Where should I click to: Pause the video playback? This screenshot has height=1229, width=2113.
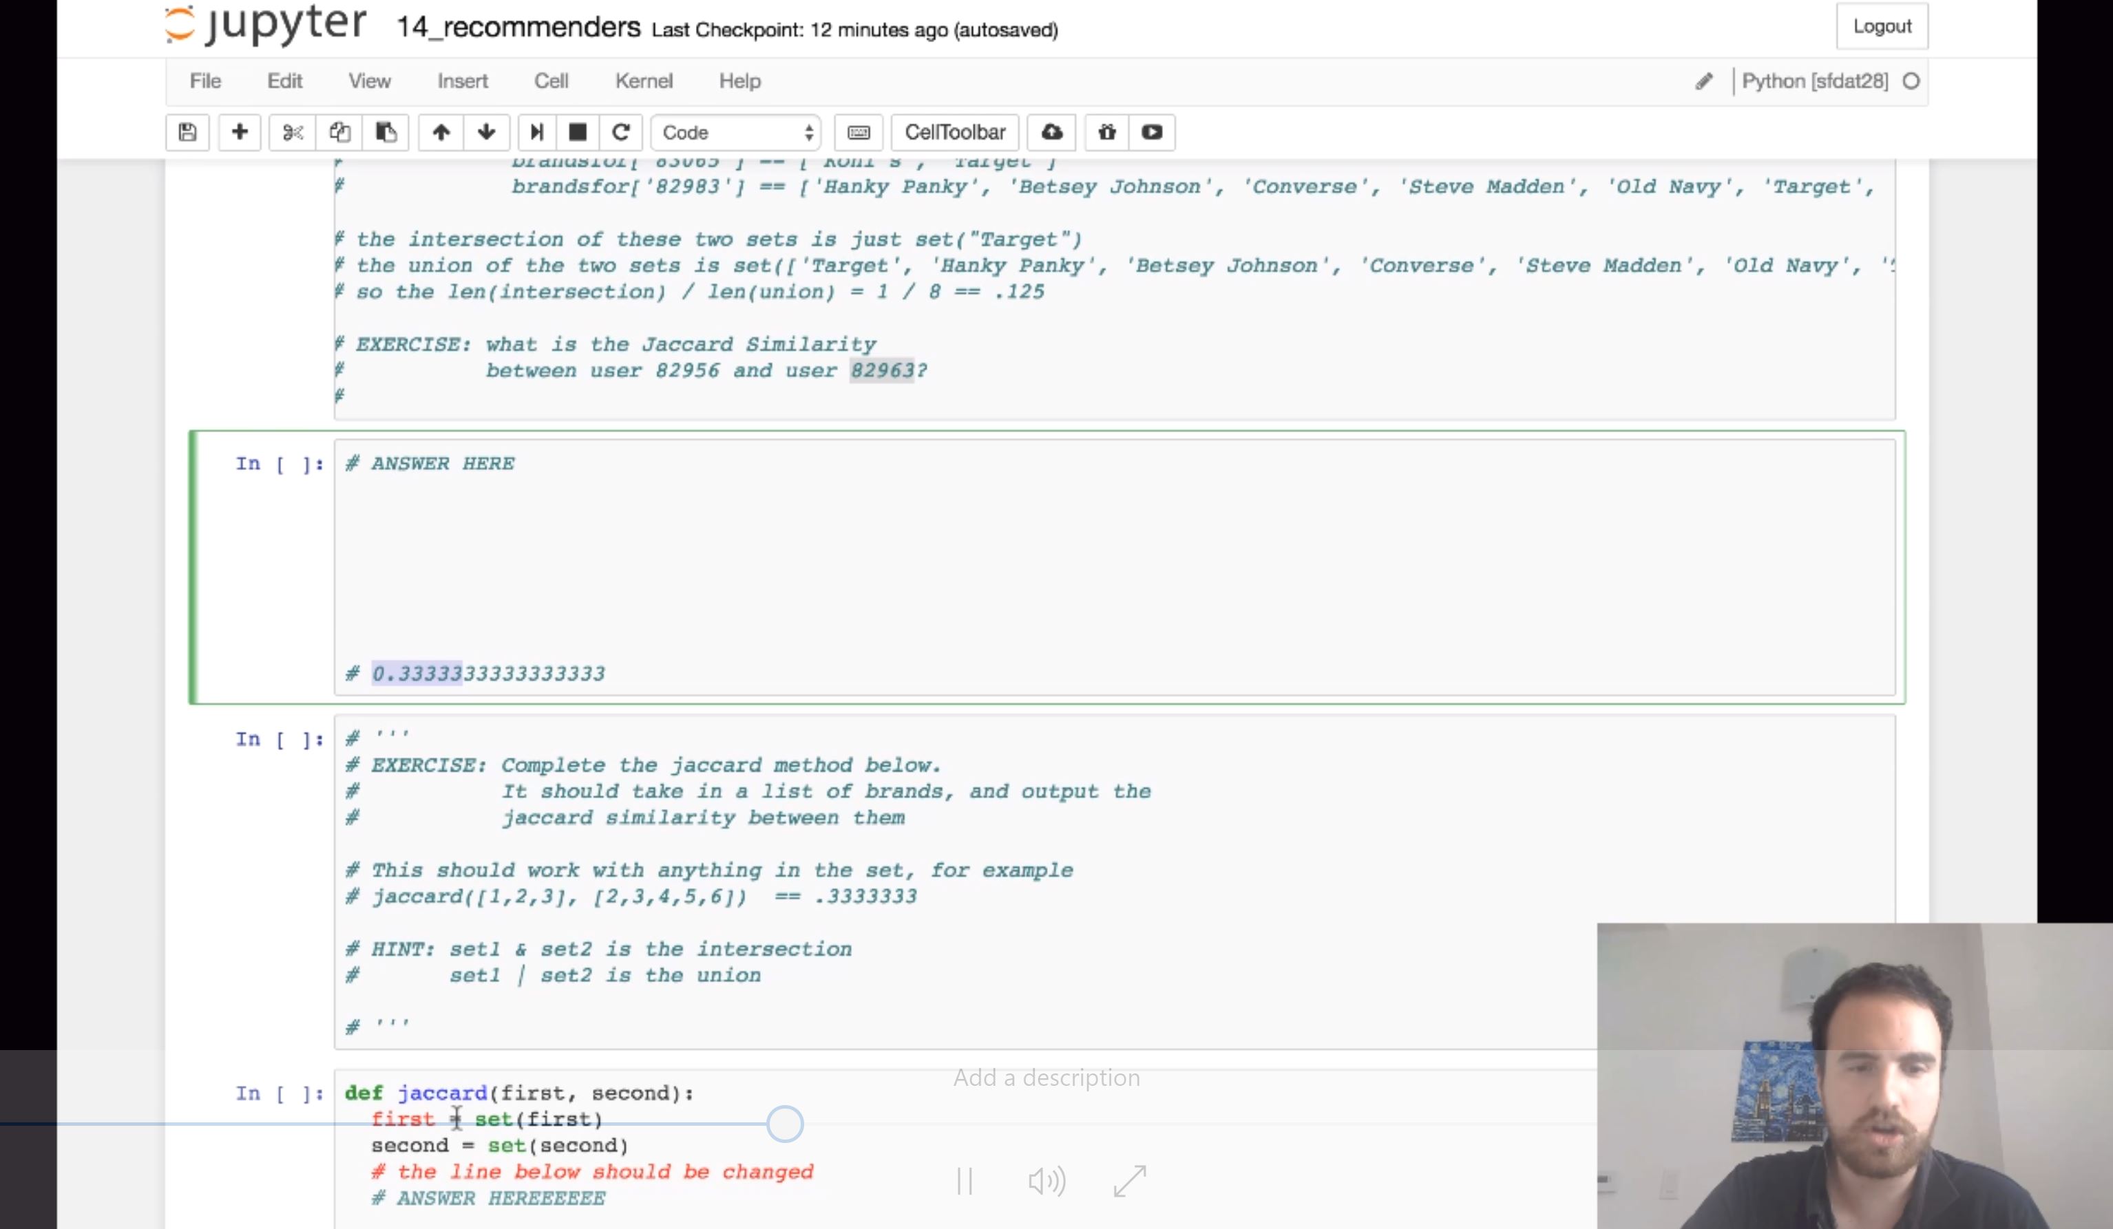click(x=965, y=1182)
